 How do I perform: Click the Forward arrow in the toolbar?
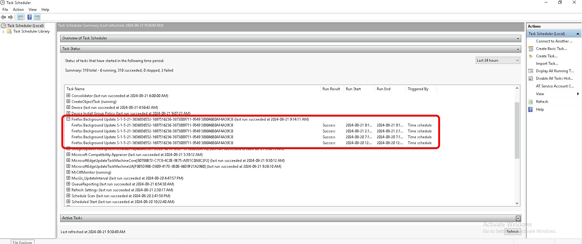point(11,17)
